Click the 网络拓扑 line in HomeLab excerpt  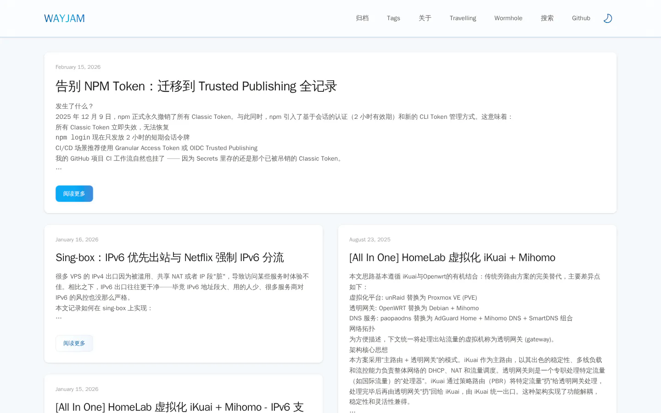click(x=362, y=329)
